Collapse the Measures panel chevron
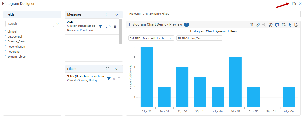The height and width of the screenshot is (117, 303). click(116, 14)
